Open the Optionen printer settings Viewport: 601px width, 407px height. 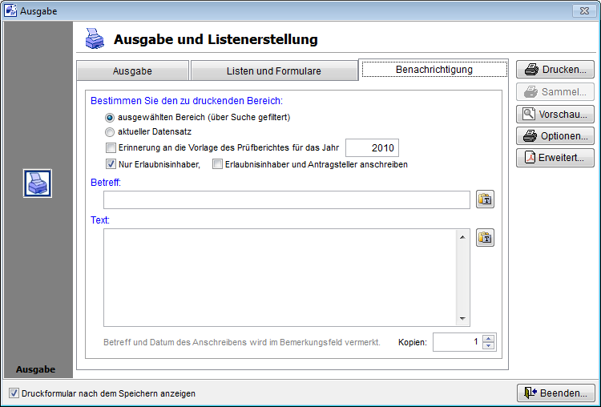pyautogui.click(x=555, y=135)
